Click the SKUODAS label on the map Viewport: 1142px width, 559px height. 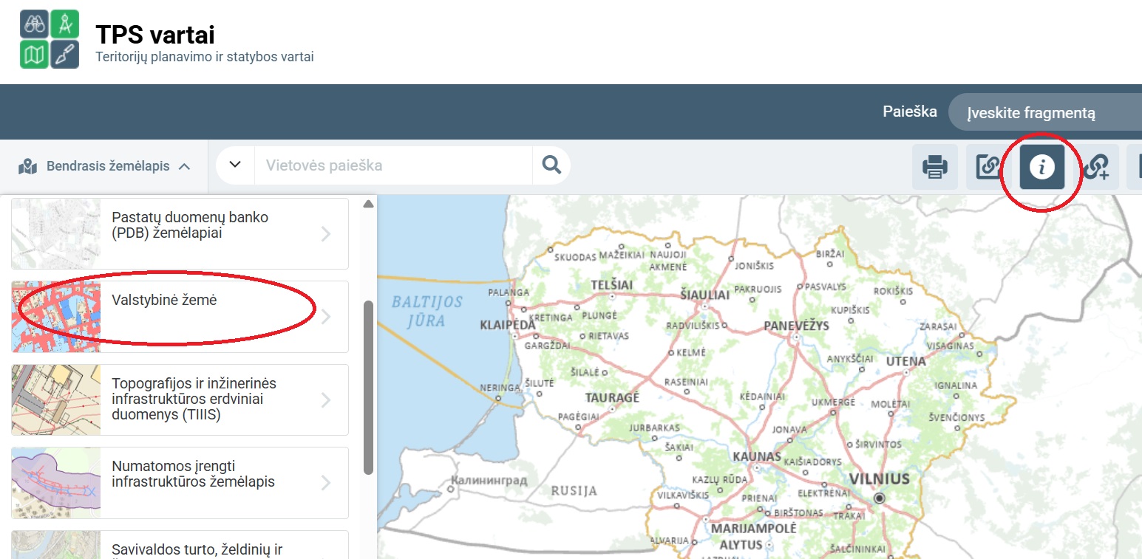575,257
